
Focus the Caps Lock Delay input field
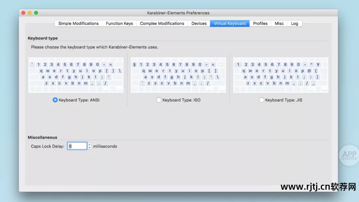77,146
